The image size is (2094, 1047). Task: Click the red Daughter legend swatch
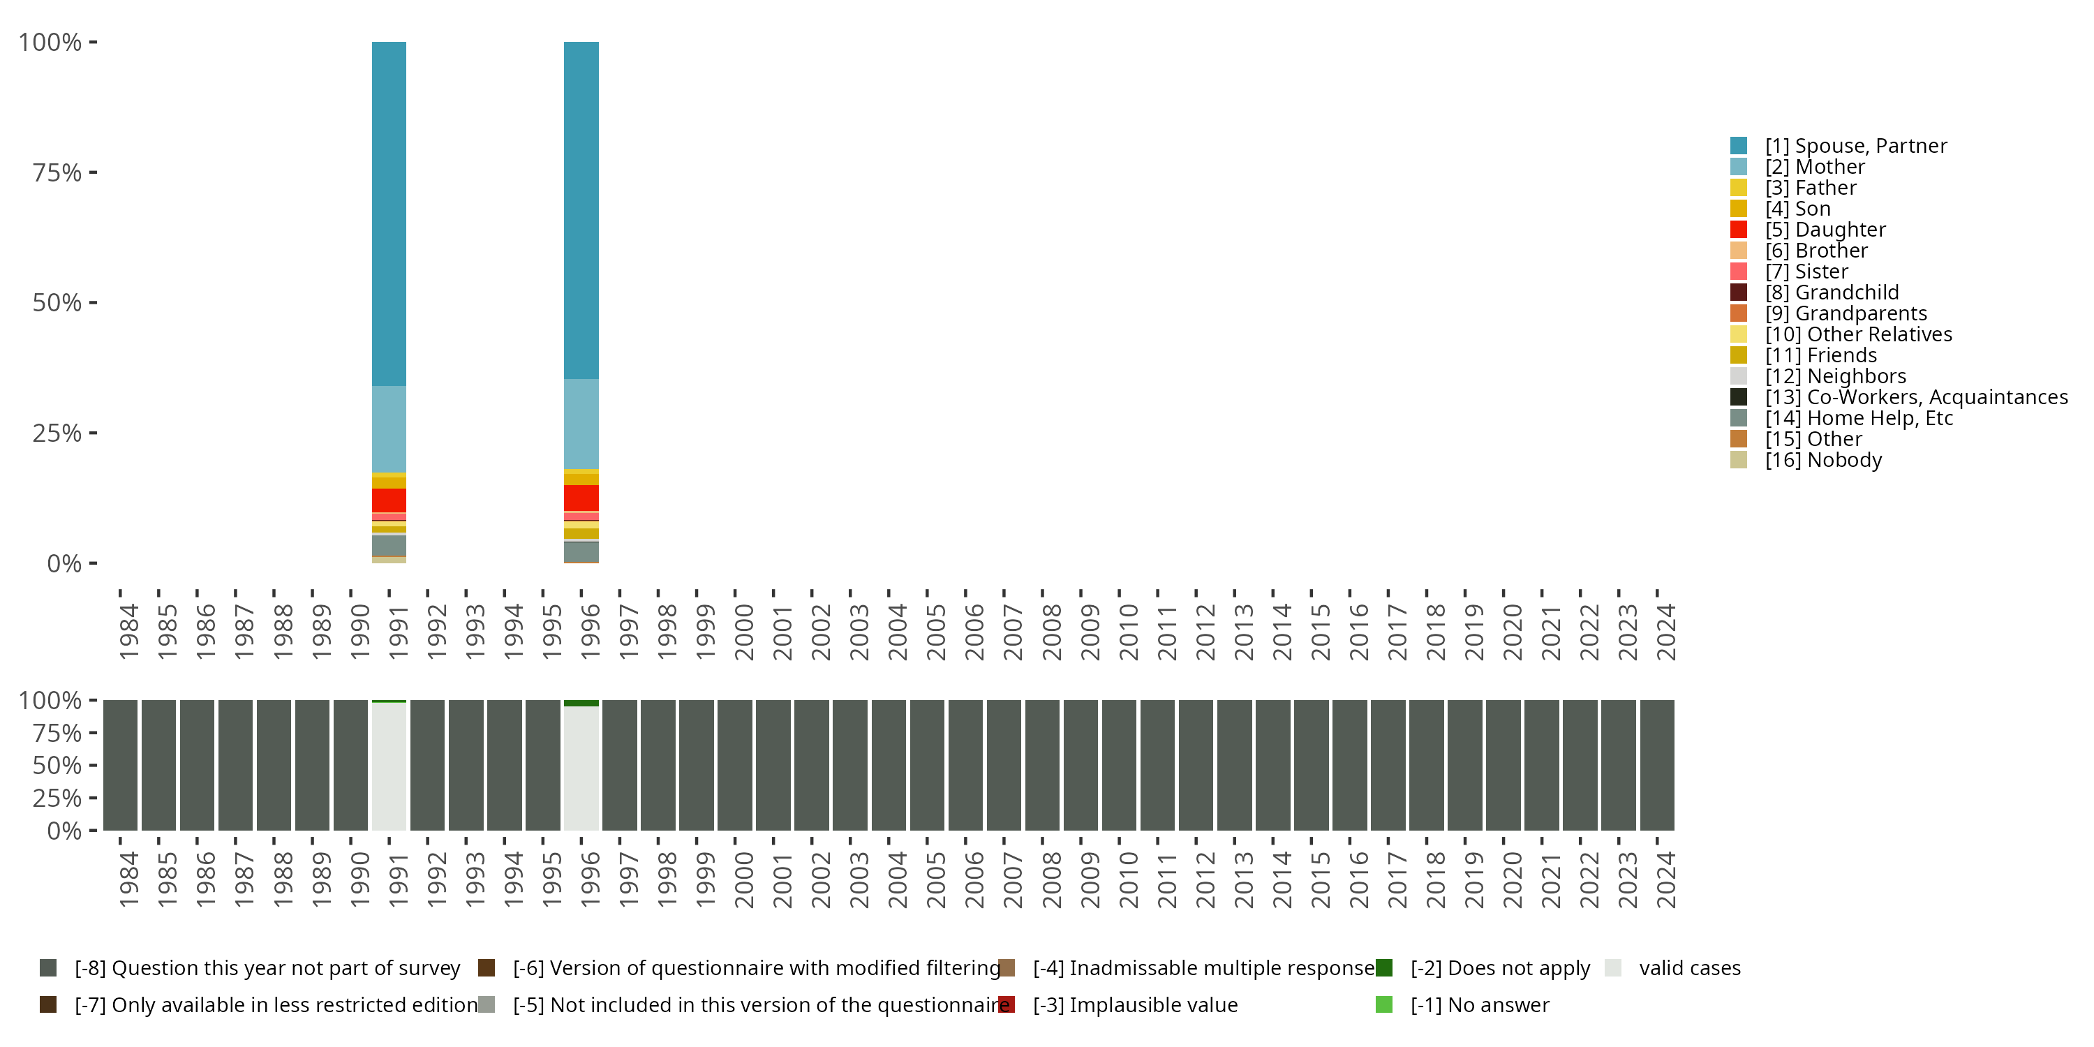pos(1738,229)
